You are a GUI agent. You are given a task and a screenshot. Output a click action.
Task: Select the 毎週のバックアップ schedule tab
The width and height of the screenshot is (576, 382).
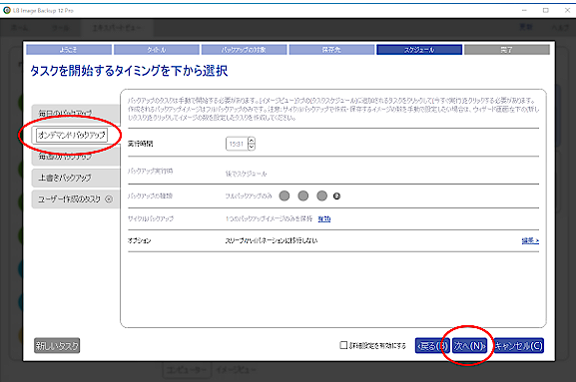click(x=75, y=157)
